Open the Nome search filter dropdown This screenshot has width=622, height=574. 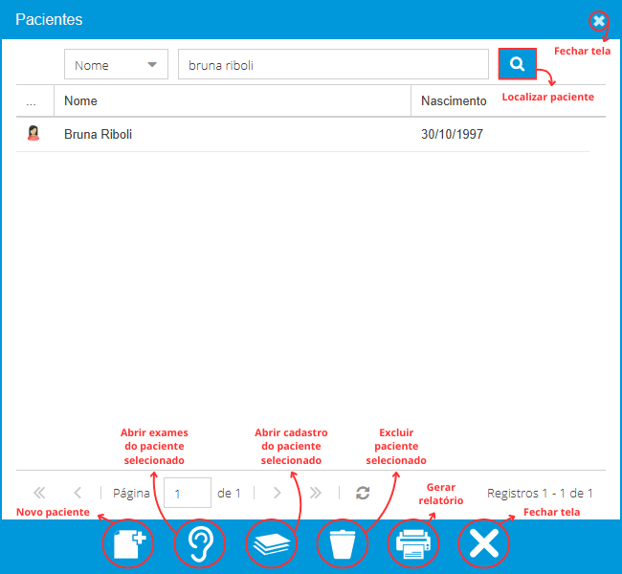[116, 65]
